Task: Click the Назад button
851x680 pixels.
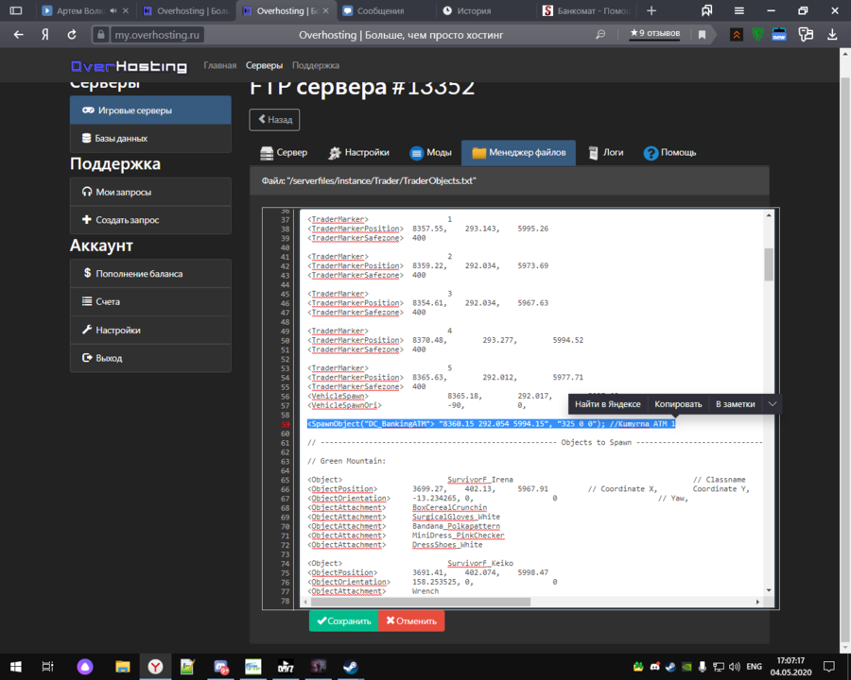Action: coord(274,120)
